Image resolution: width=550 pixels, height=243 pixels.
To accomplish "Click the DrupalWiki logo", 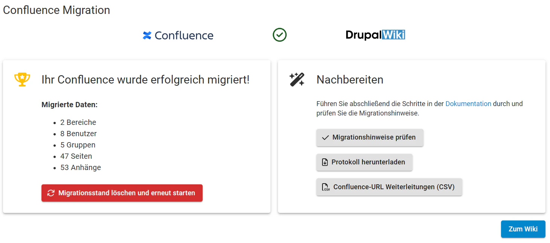I will 375,35.
